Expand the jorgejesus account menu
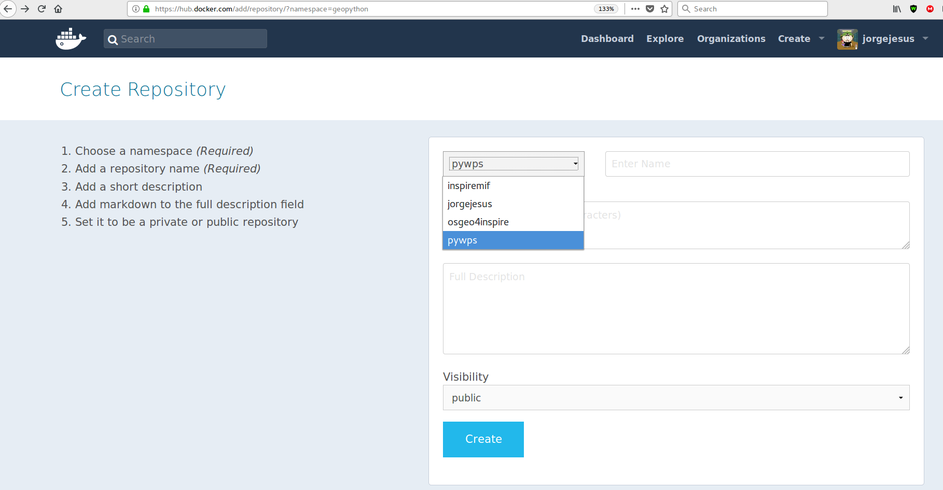The height and width of the screenshot is (490, 943). 895,39
